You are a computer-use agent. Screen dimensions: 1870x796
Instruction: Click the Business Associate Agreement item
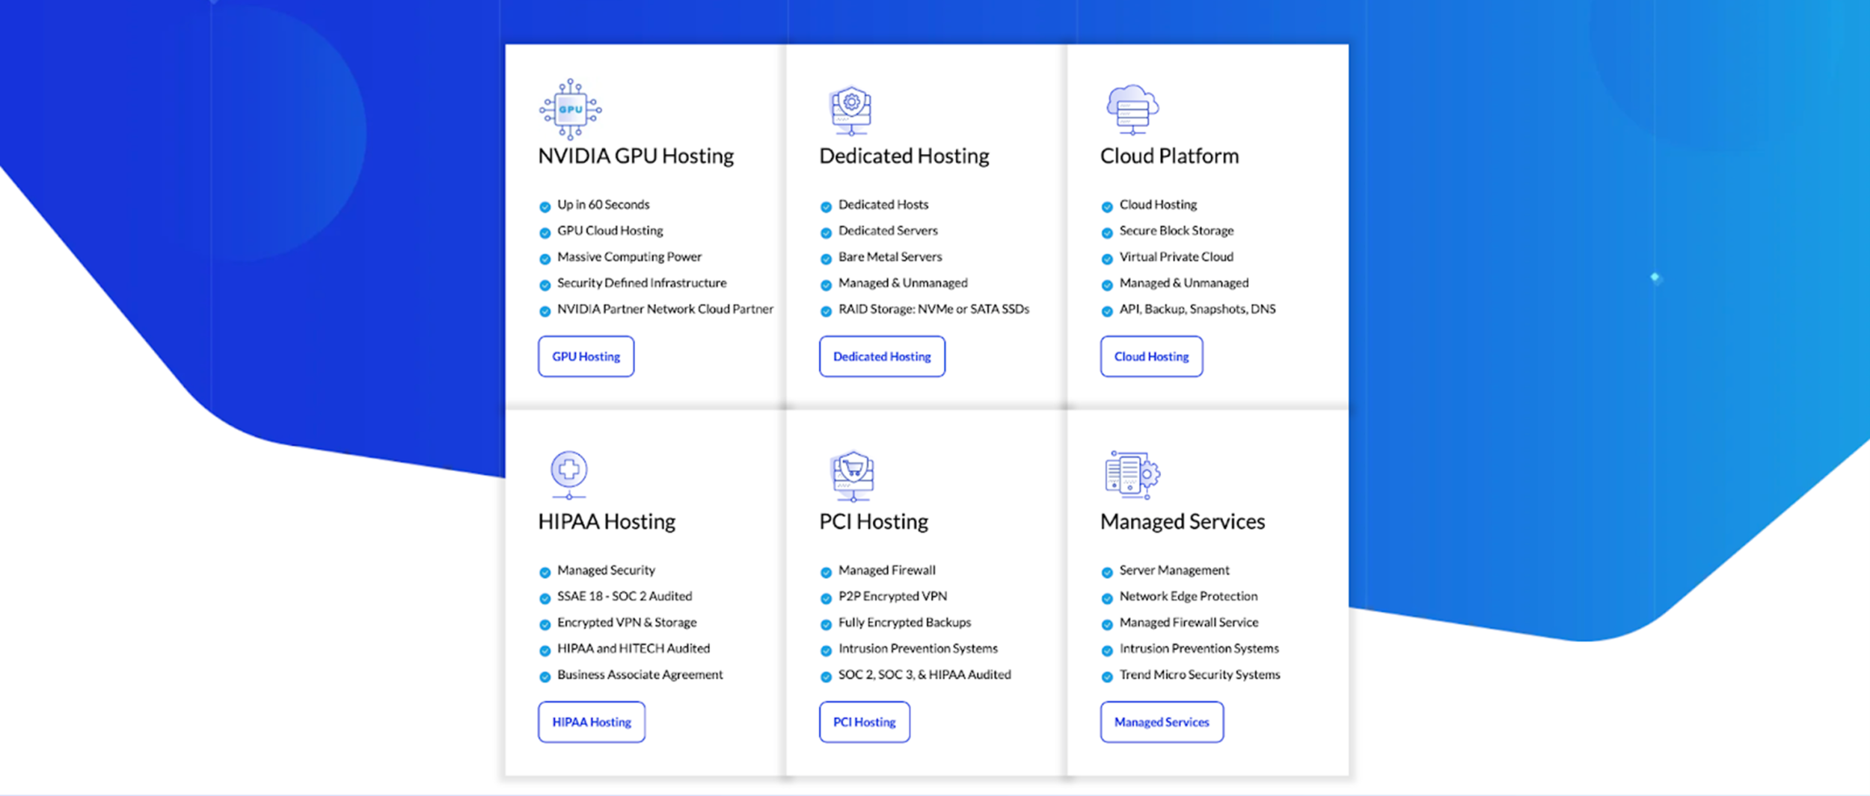[x=640, y=674]
